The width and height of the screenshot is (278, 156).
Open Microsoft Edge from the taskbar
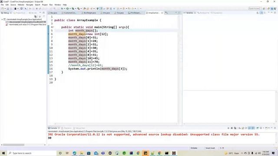[74, 153]
